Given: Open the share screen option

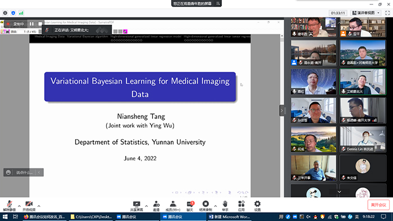Looking at the screenshot, I should coord(136,206).
